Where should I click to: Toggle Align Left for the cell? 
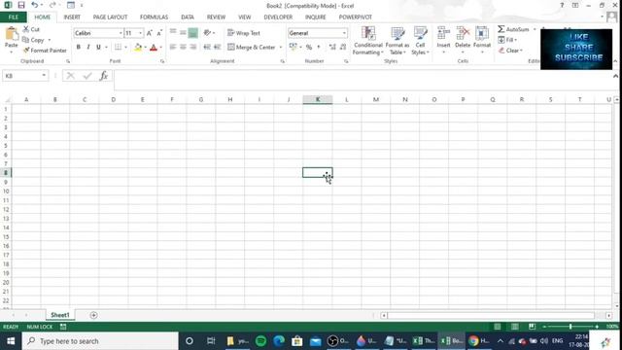[x=173, y=48]
